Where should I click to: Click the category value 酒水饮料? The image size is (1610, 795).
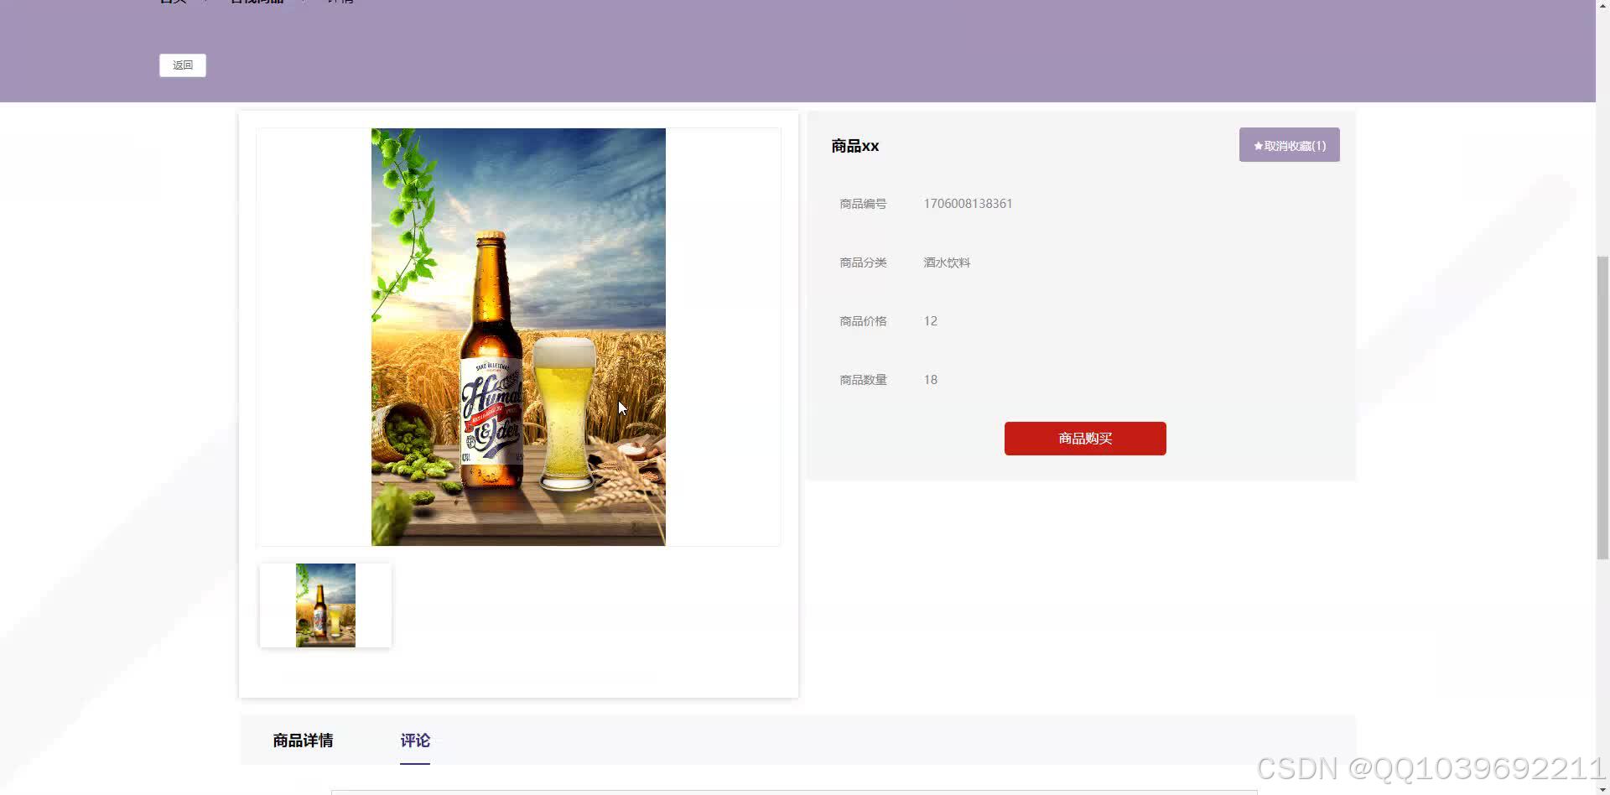[x=947, y=262]
